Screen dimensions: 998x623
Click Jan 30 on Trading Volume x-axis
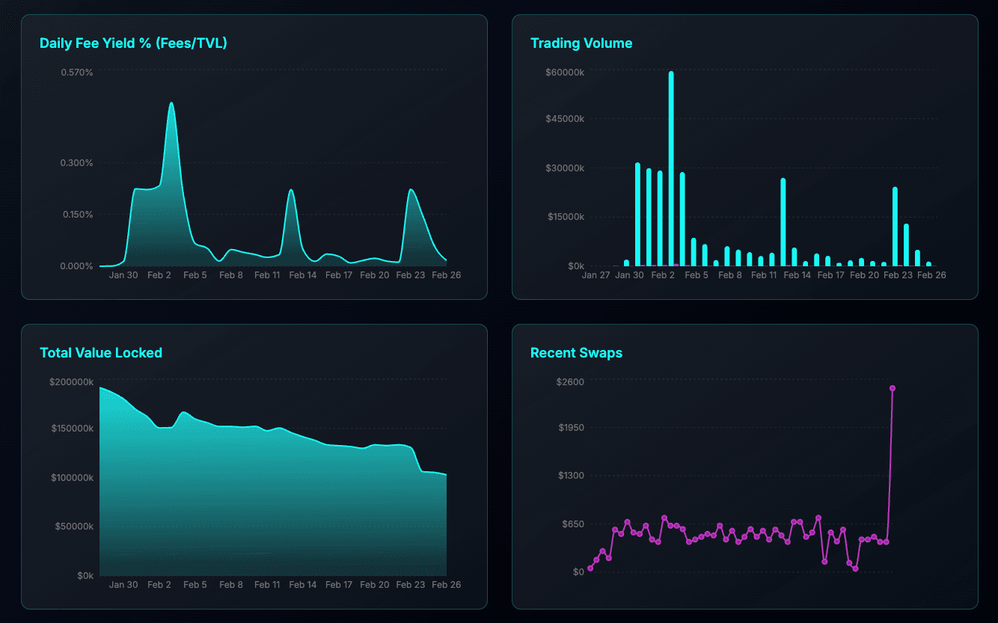(x=629, y=275)
